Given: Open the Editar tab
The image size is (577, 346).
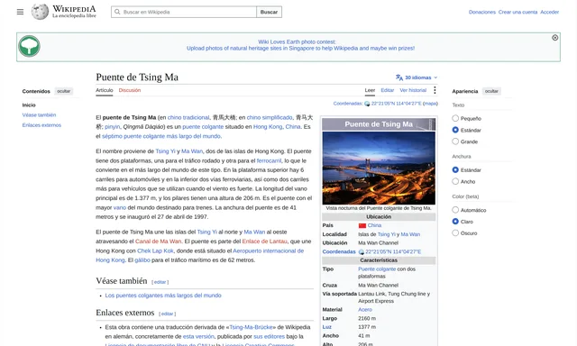Looking at the screenshot, I should coord(387,90).
